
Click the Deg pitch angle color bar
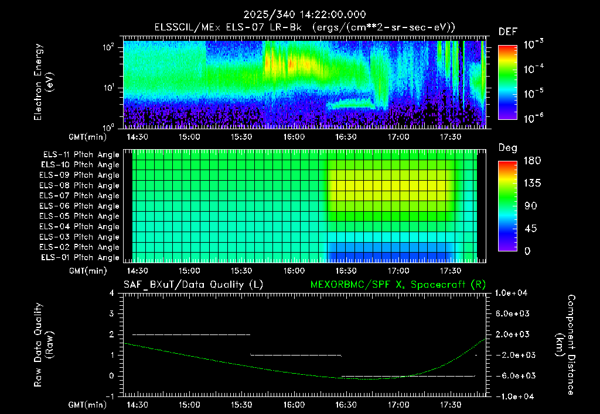(507, 206)
